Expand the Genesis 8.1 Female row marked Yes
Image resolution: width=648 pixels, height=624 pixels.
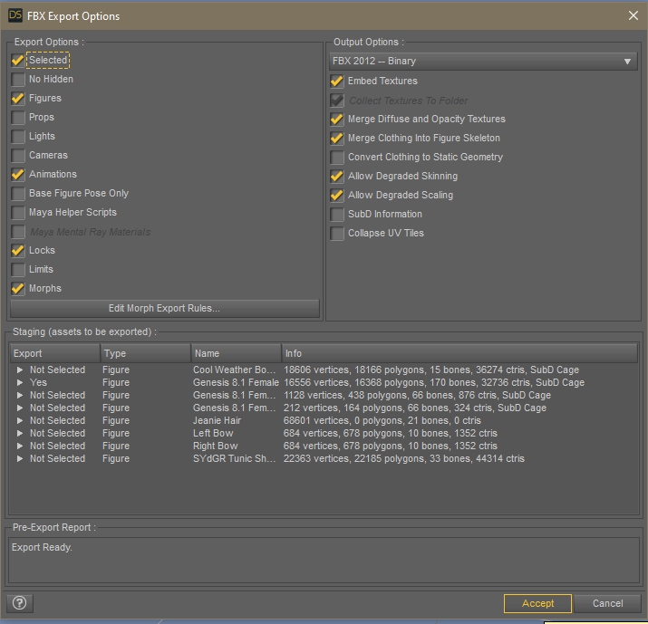click(19, 382)
